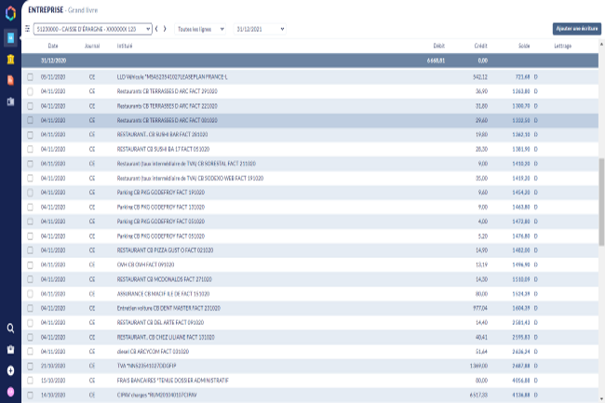Open the Entretien voiture CB DENT MASTER entry

pos(168,307)
